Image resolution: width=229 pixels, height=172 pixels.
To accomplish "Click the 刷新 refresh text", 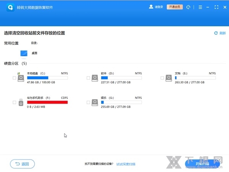I will click(x=223, y=33).
